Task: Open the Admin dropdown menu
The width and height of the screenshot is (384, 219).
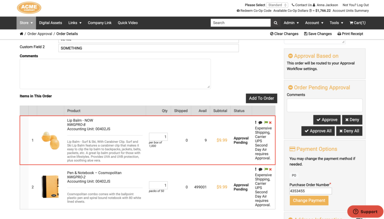Action: 291,23
